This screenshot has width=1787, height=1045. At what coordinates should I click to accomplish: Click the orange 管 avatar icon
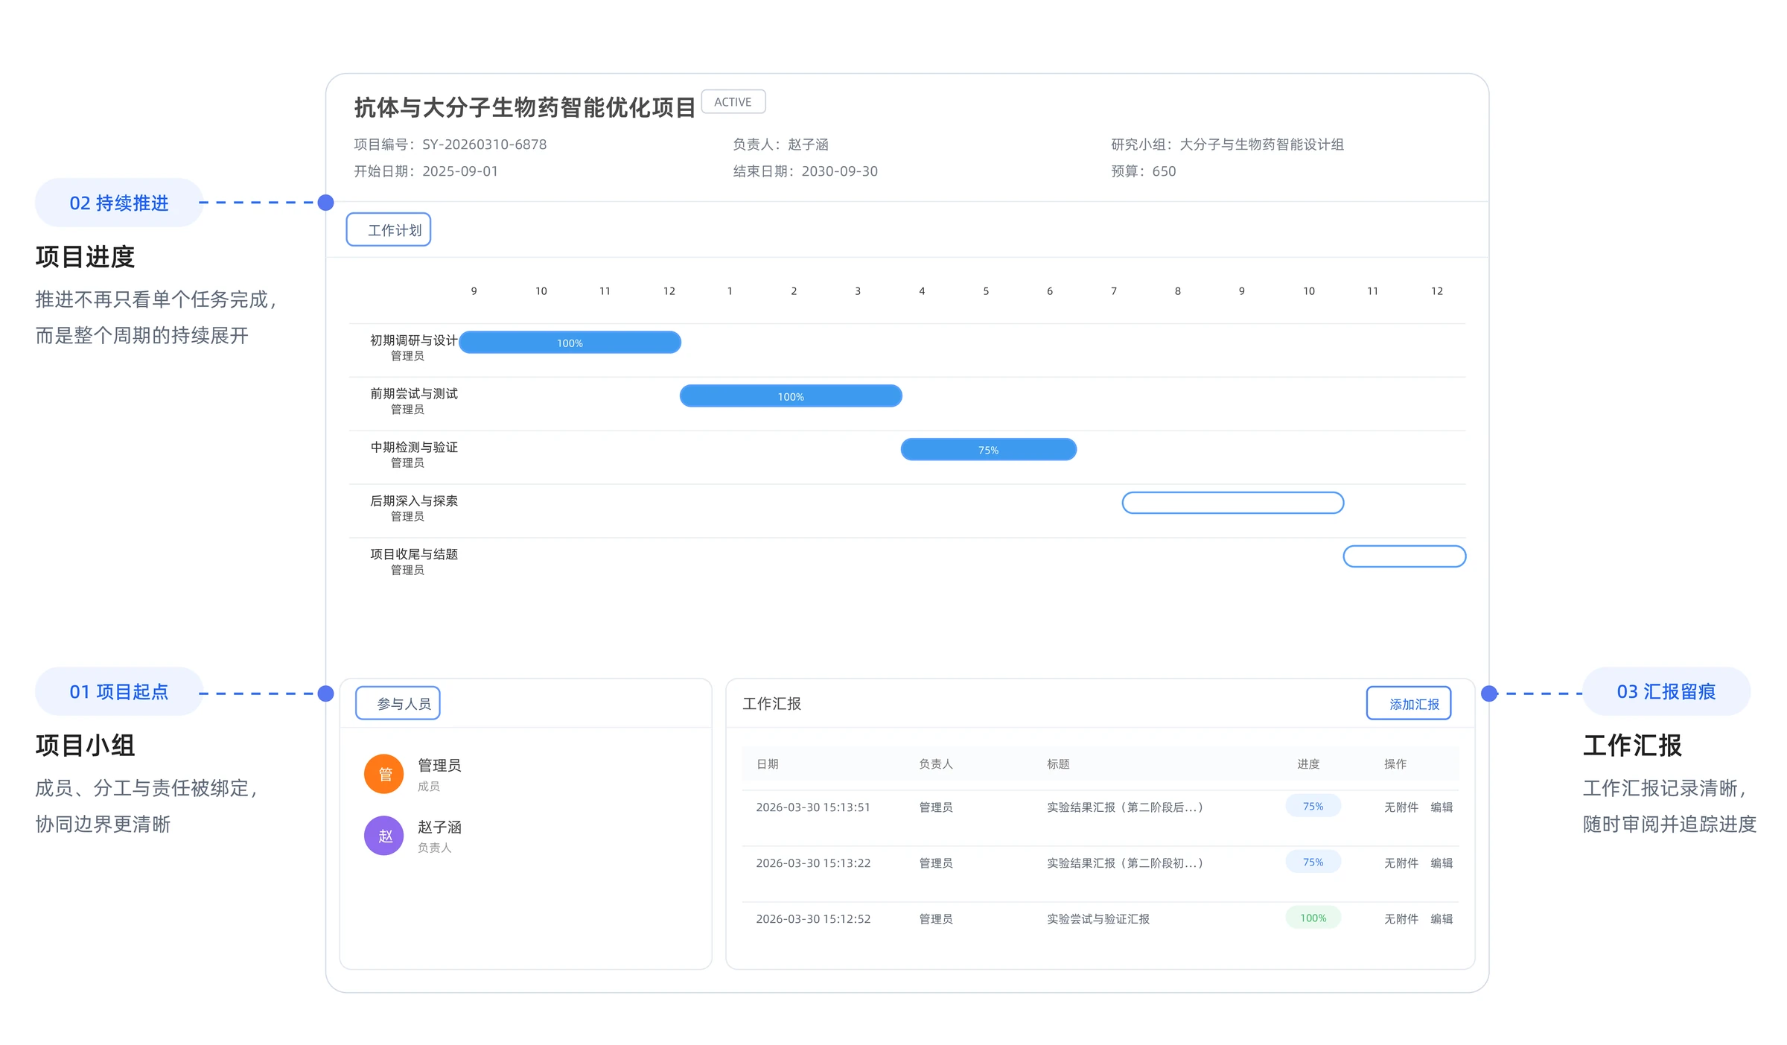(384, 774)
